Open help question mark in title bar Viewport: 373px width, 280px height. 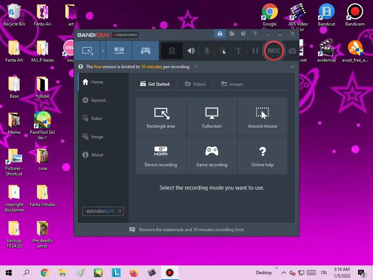(x=255, y=34)
